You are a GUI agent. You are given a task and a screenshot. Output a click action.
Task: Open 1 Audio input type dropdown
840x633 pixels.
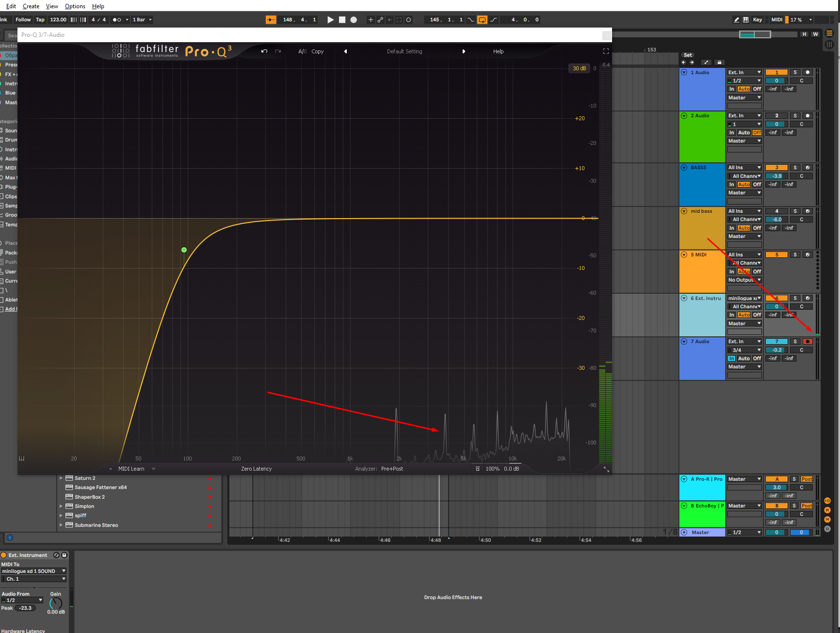pyautogui.click(x=744, y=72)
